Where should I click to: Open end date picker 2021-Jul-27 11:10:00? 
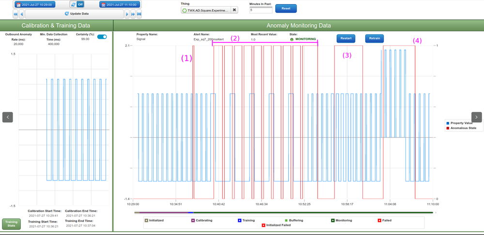(x=120, y=4)
